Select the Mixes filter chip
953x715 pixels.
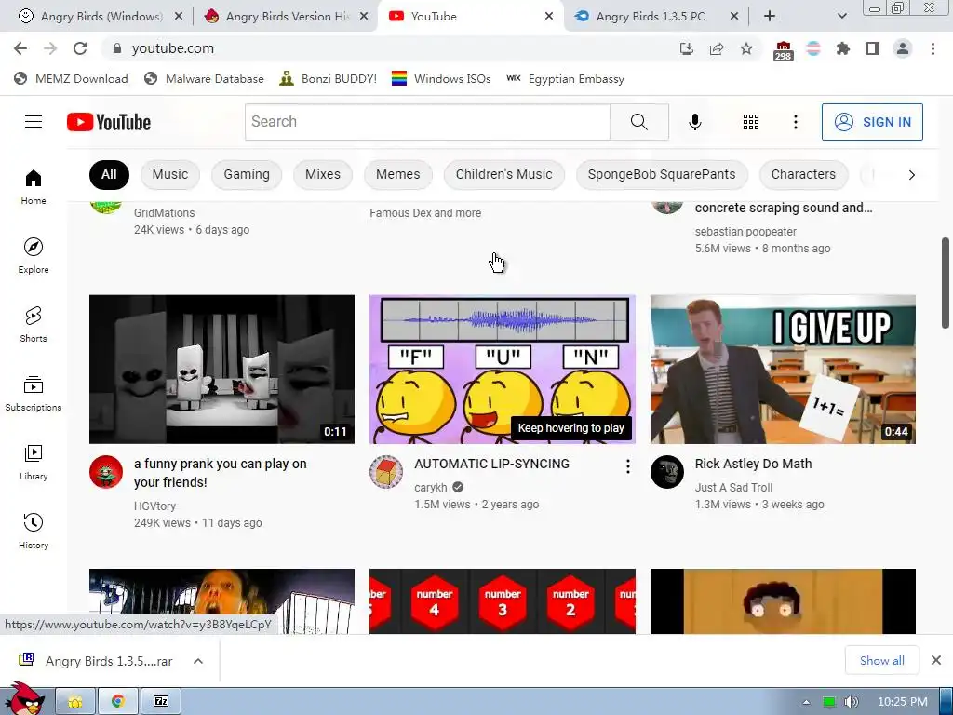323,174
